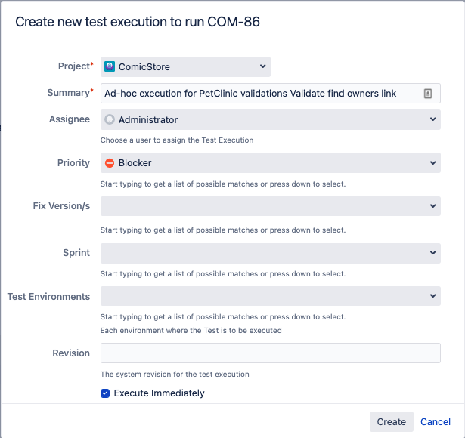Image resolution: width=465 pixels, height=438 pixels.
Task: Click the Create button
Action: [x=392, y=421]
